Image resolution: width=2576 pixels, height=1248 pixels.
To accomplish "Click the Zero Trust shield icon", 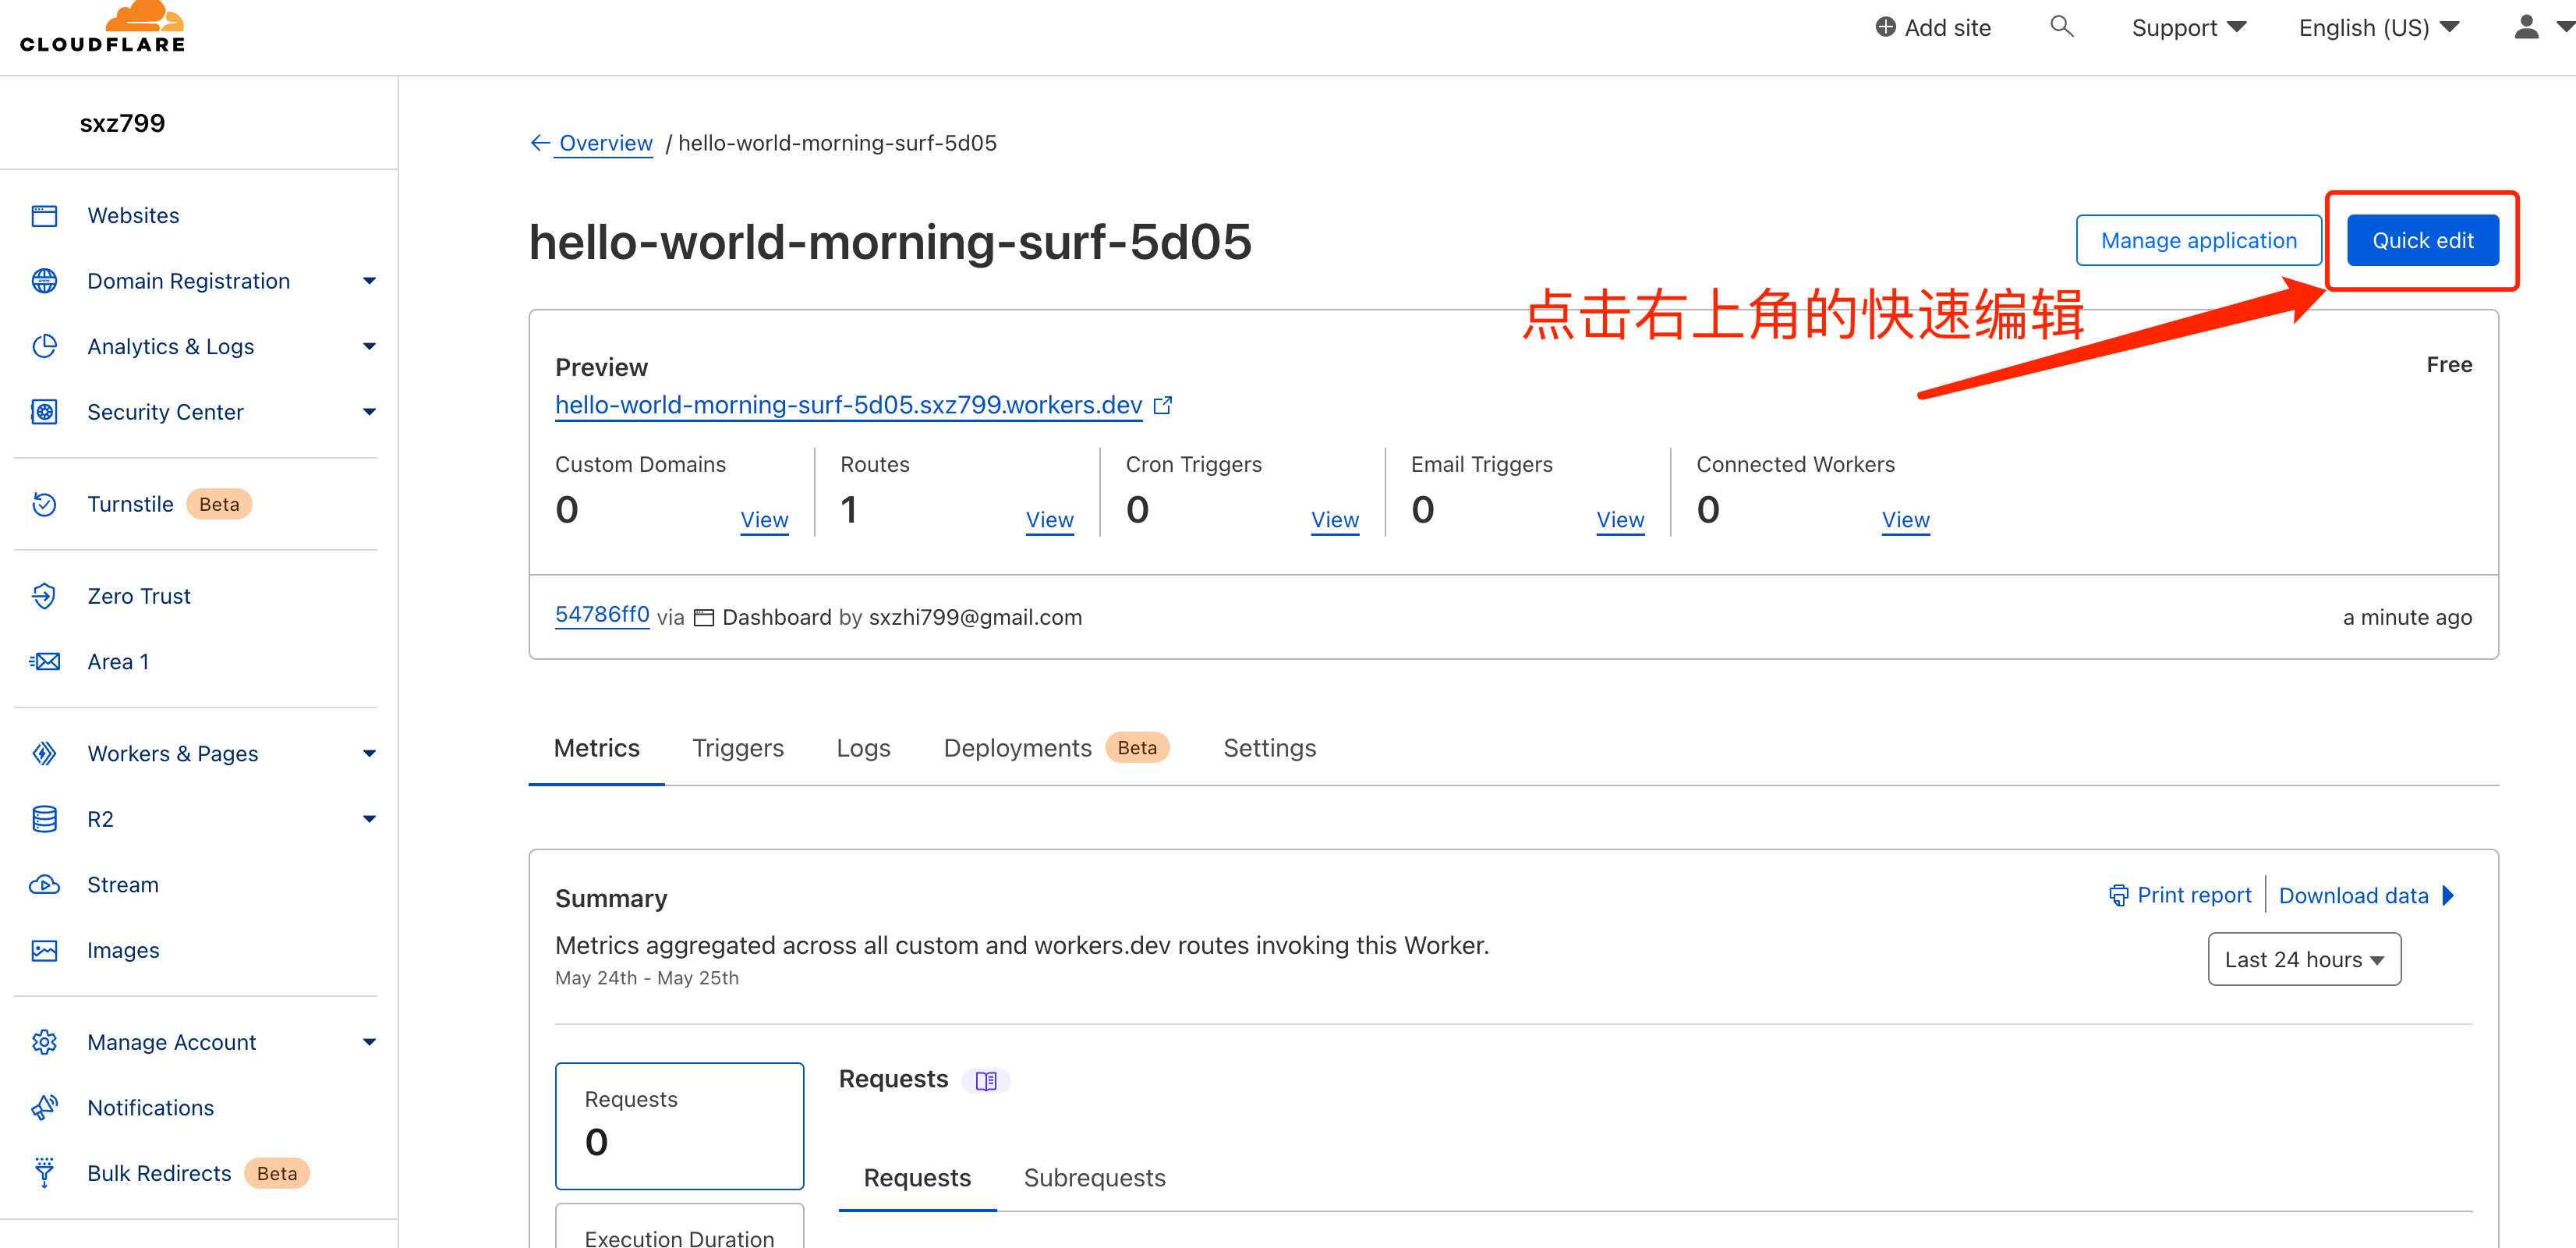I will (44, 595).
